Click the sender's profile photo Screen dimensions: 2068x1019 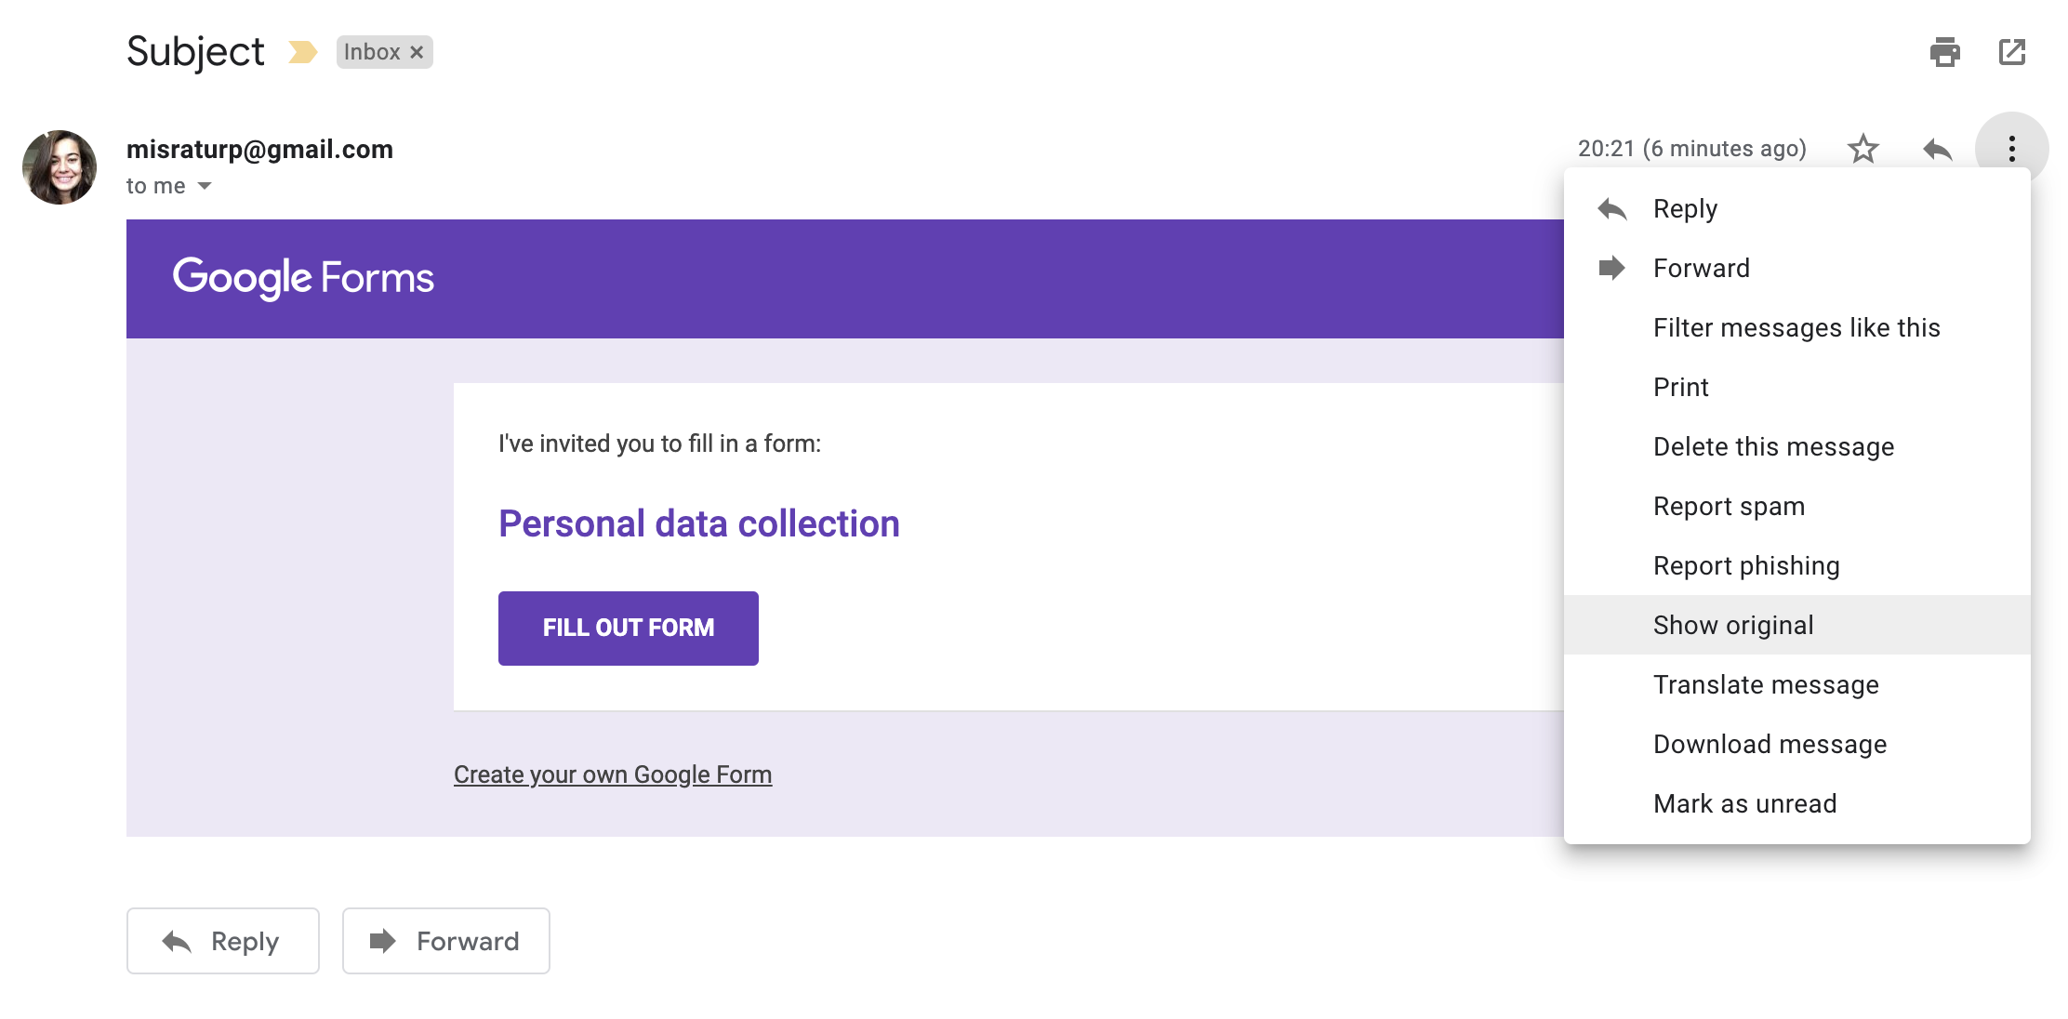tap(60, 167)
